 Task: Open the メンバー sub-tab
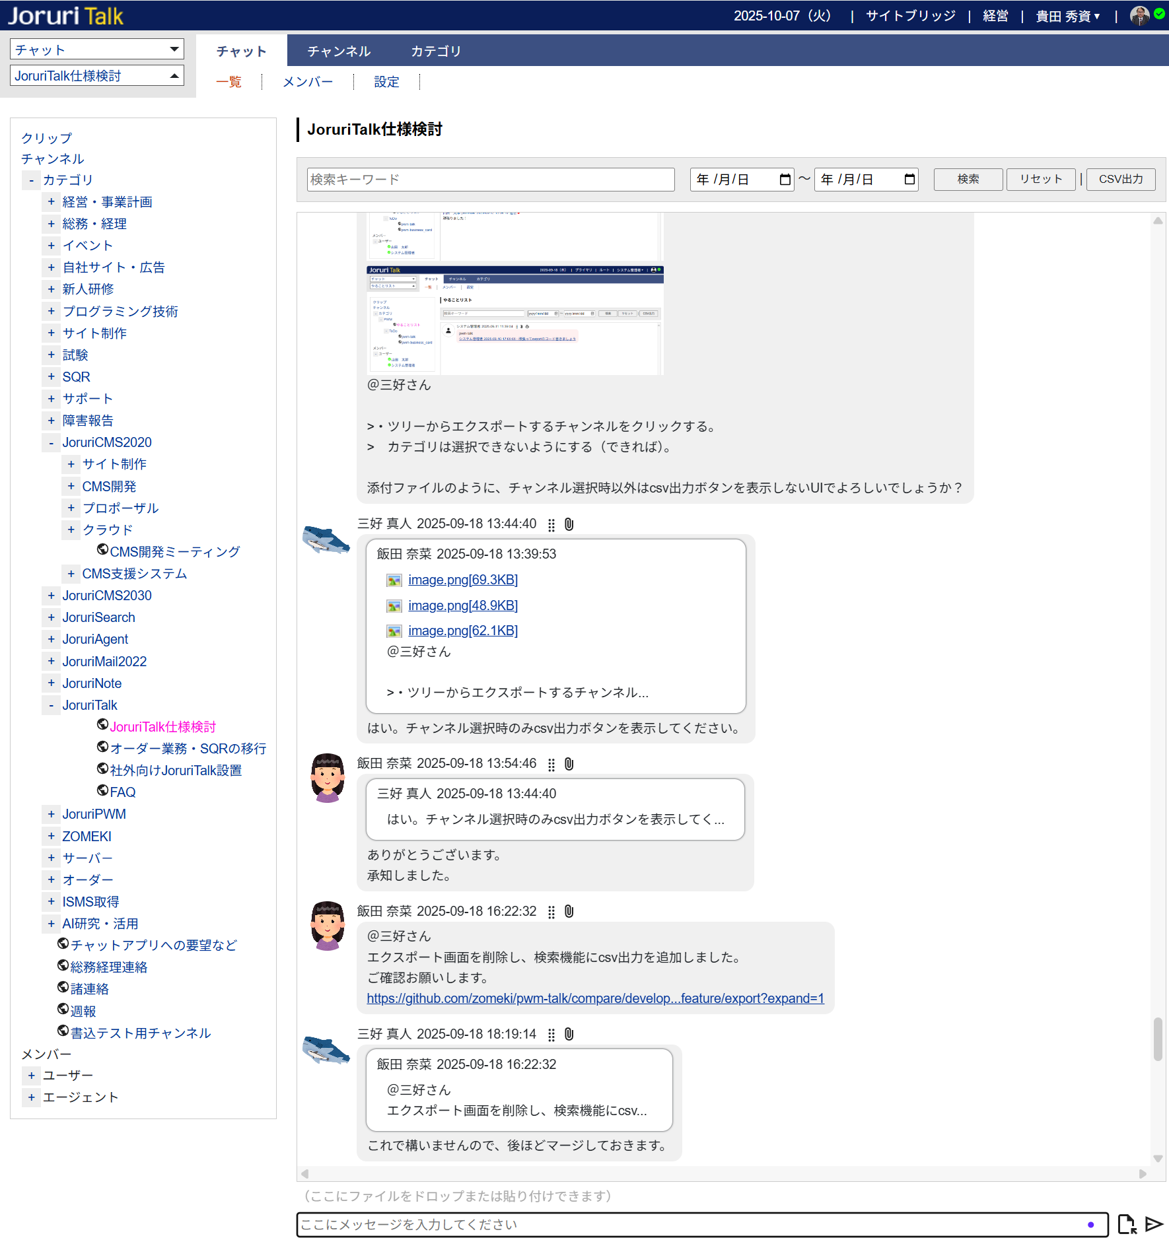(x=308, y=82)
